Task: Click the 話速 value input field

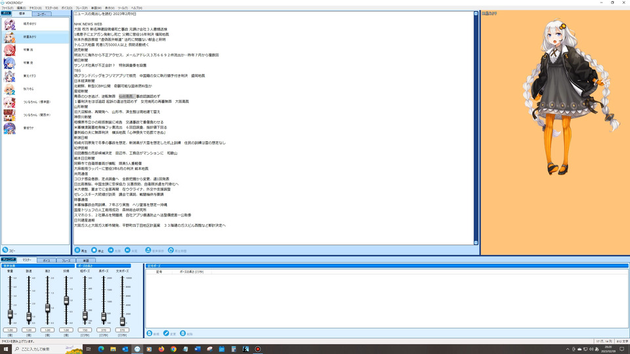Action: pos(29,330)
